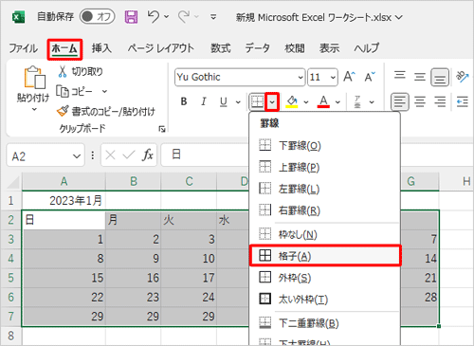This screenshot has width=474, height=346.
Task: Click the phonetic guide (ふりがな) icon
Action: pos(357,101)
